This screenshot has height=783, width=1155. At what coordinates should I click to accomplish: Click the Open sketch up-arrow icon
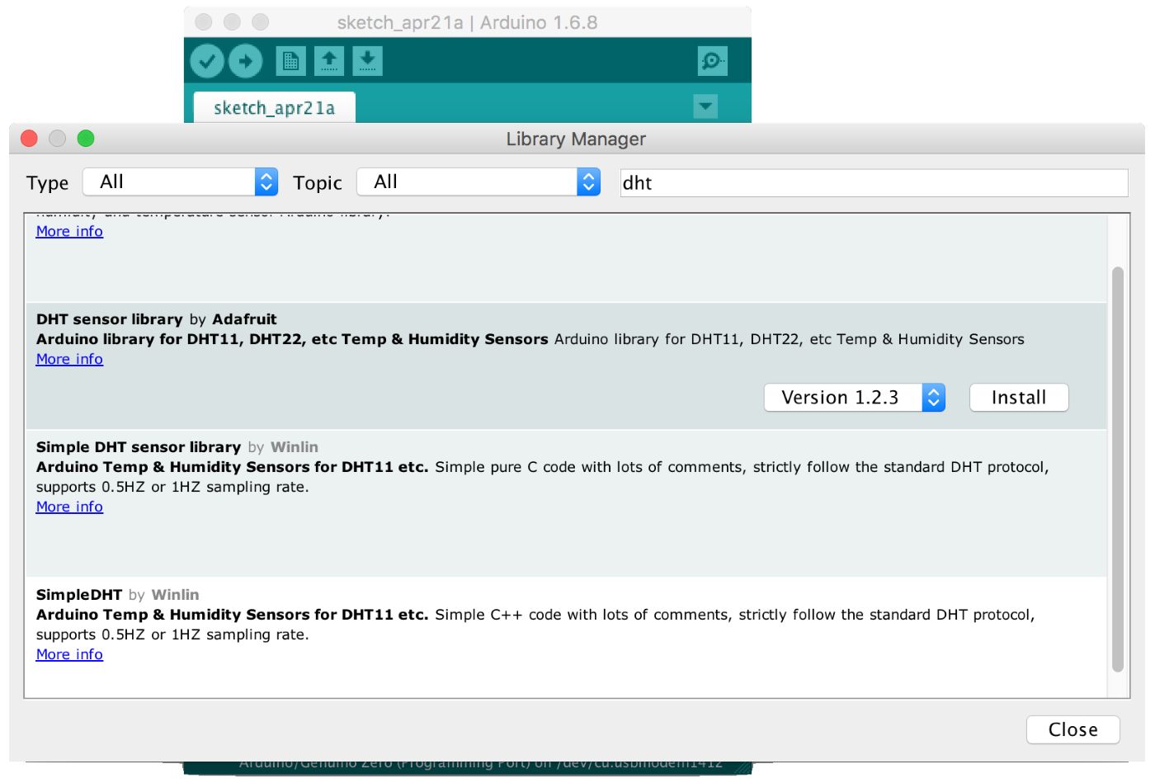pyautogui.click(x=329, y=61)
